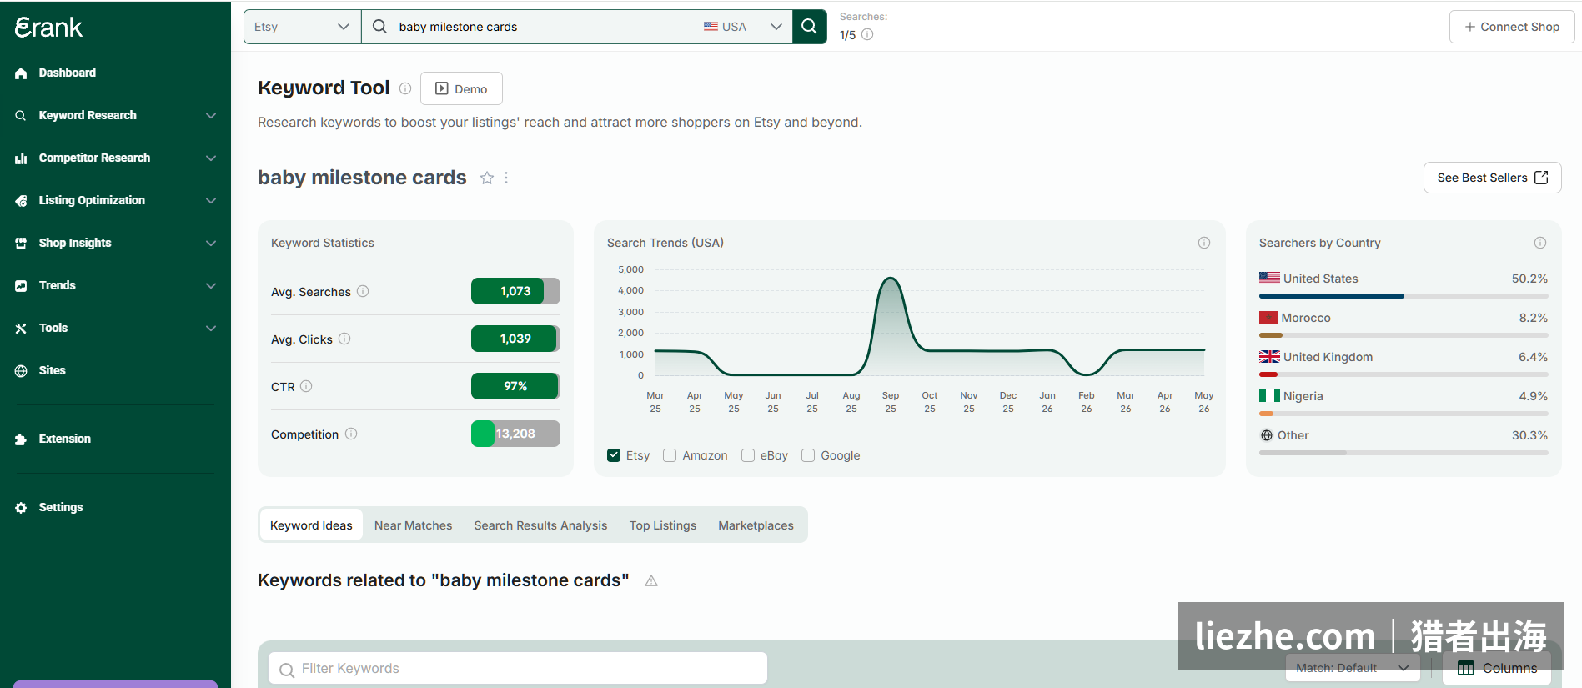Click the Trends chart icon
The height and width of the screenshot is (688, 1582).
click(x=21, y=286)
